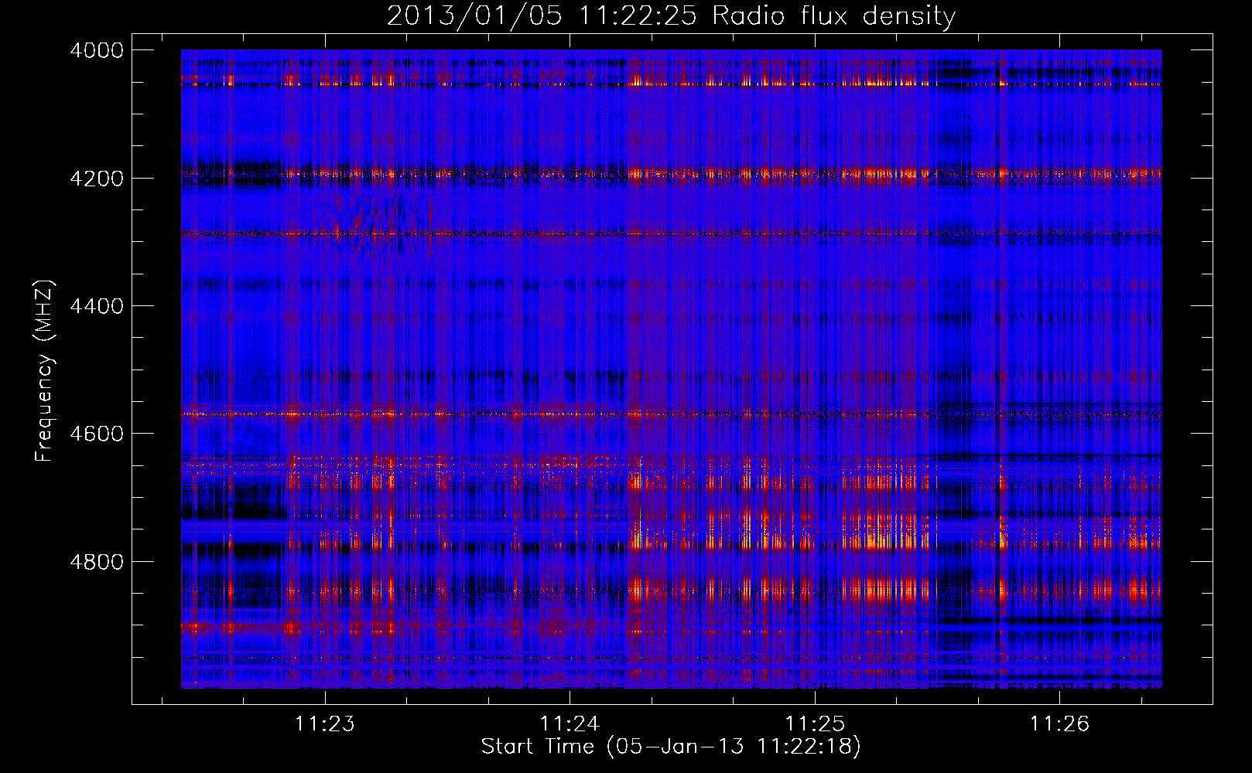The image size is (1252, 773).
Task: Select the 4000 frequency tick label
Action: [x=97, y=50]
